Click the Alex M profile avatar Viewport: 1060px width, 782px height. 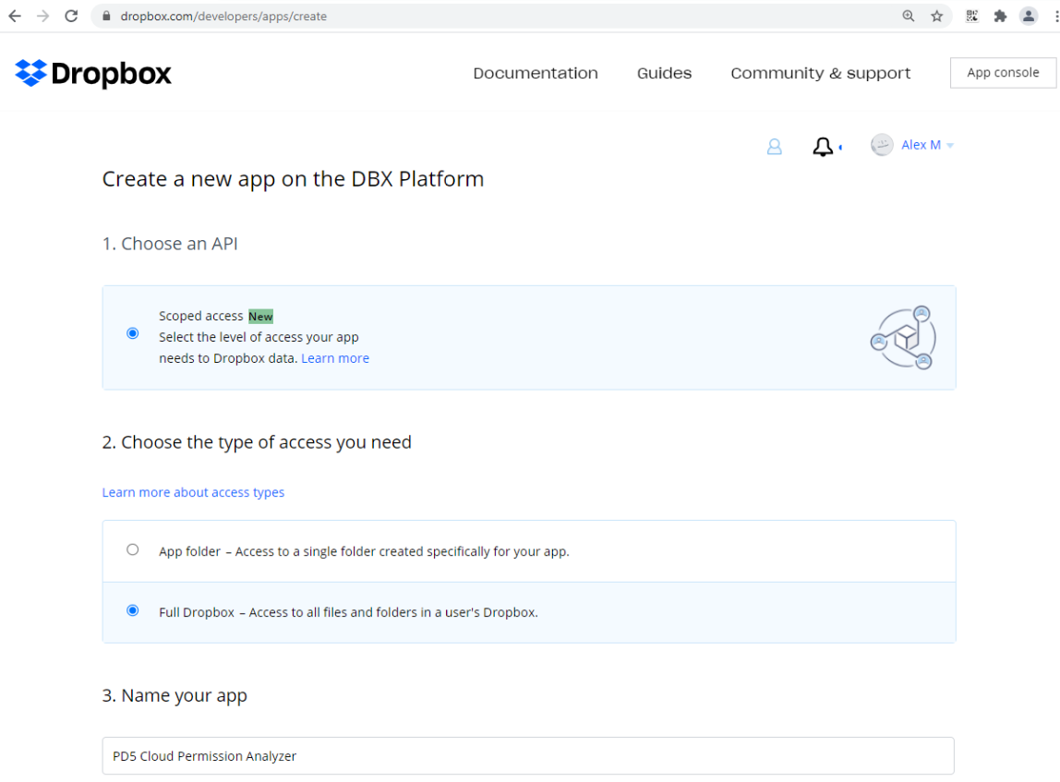(x=881, y=144)
